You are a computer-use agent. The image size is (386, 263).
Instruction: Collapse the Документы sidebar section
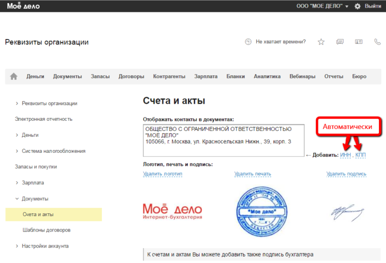[32, 199]
